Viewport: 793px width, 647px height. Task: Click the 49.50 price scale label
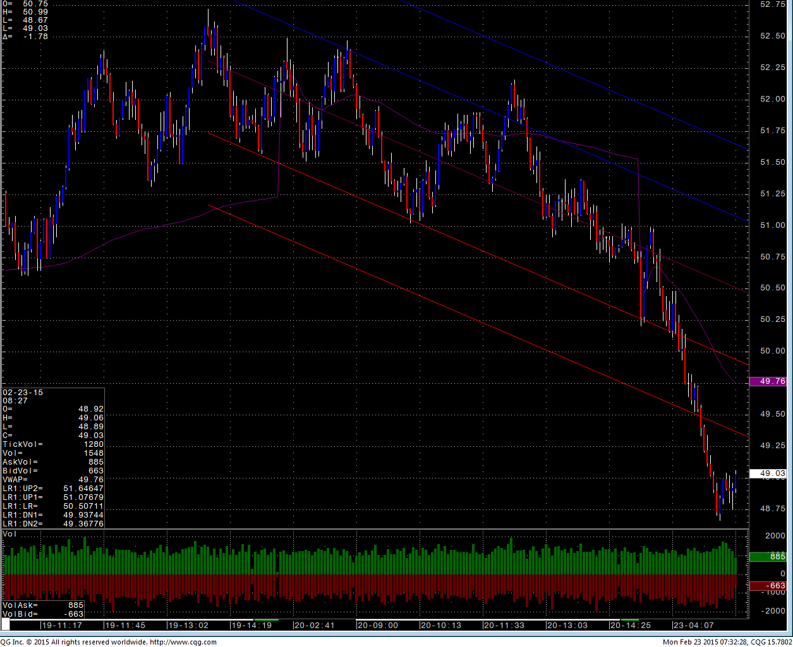click(x=773, y=414)
